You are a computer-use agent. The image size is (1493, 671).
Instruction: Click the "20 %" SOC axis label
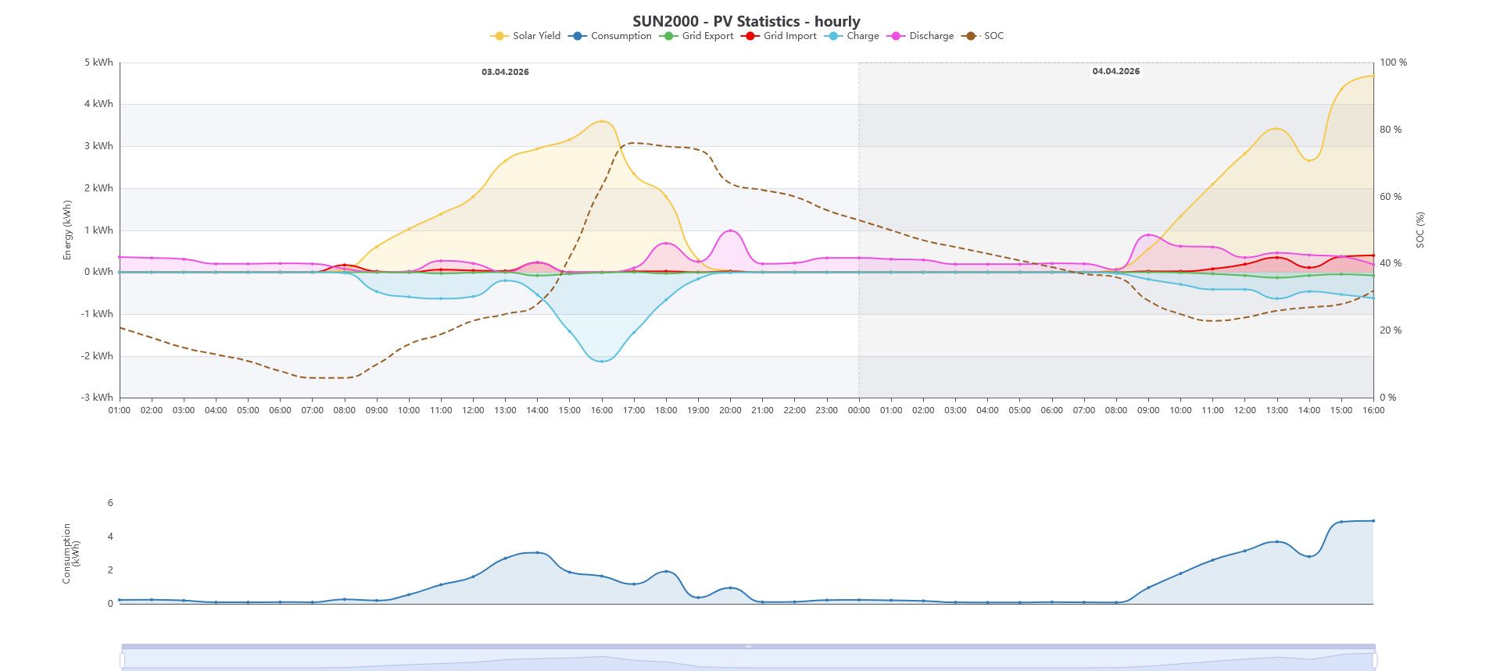[x=1391, y=330]
